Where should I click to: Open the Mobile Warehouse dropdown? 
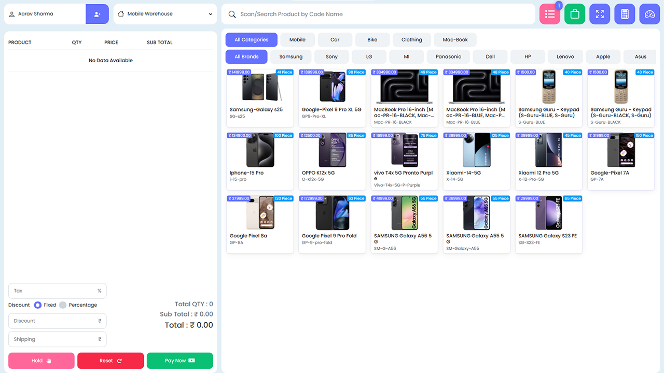coord(165,14)
